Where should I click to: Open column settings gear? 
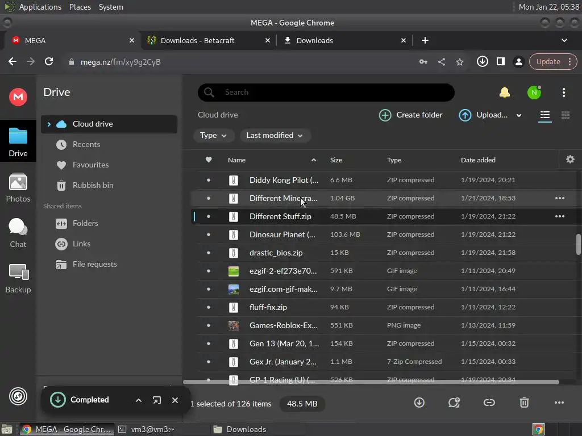coord(570,160)
